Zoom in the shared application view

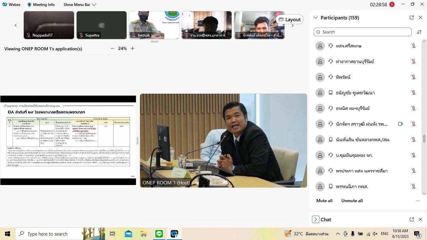point(133,48)
